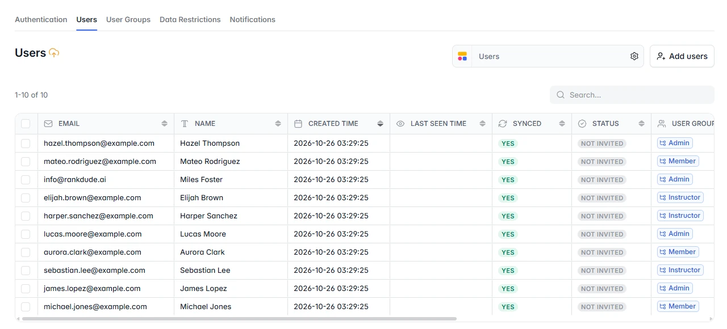Click the Admin tag for Miles Foster

[675, 179]
